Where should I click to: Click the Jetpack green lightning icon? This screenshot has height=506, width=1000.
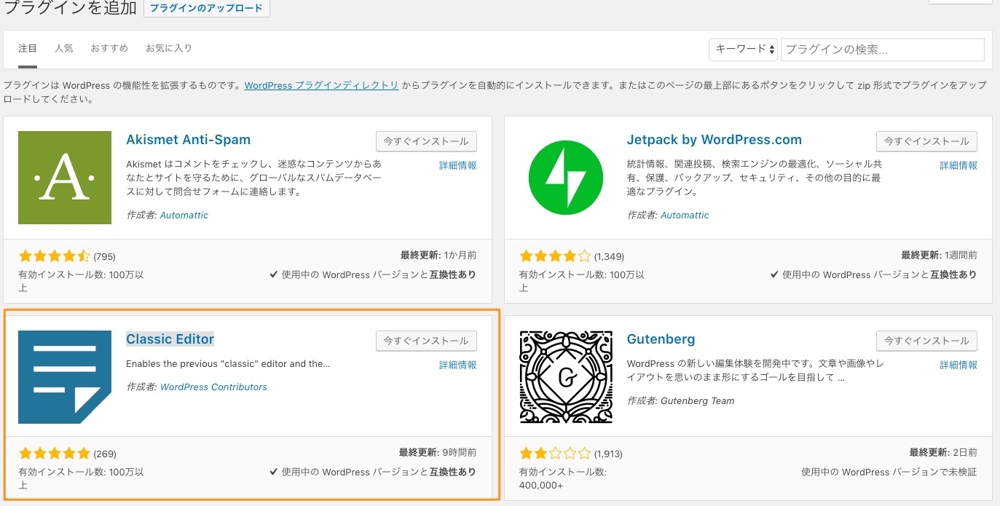[566, 178]
